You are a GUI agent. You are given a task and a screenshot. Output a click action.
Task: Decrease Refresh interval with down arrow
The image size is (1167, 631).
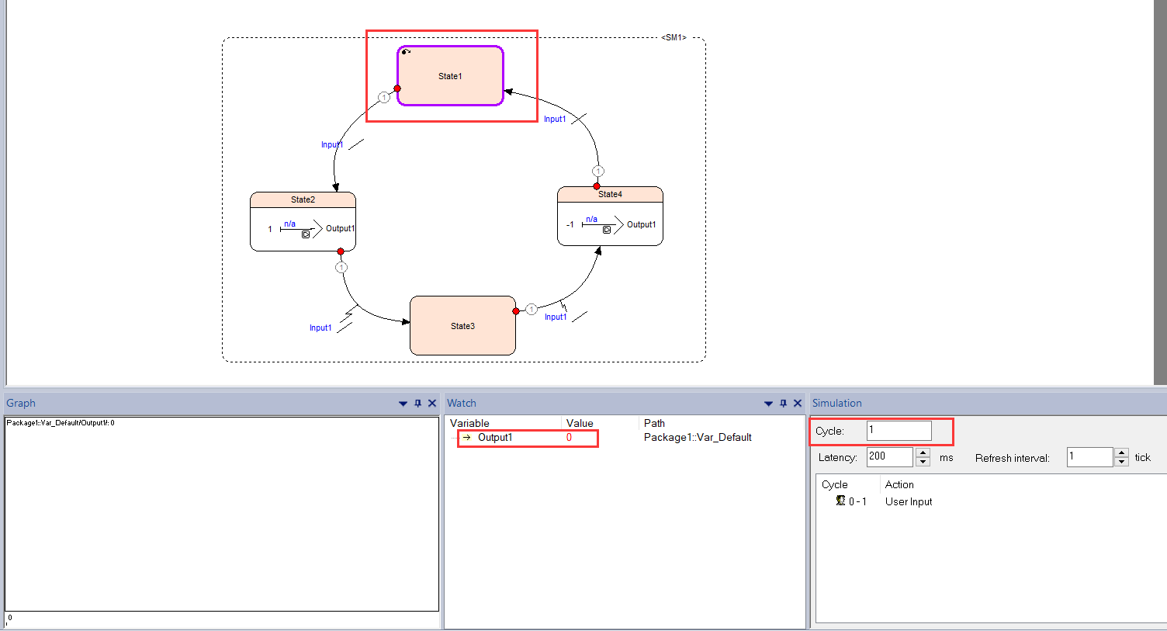pyautogui.click(x=1121, y=462)
